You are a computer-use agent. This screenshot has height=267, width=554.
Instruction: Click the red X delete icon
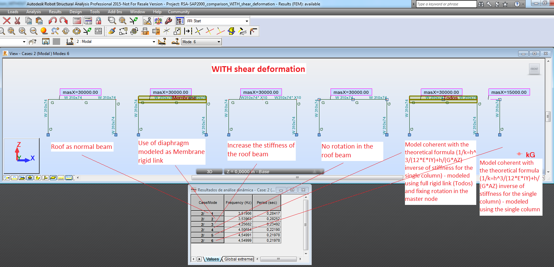[6, 21]
